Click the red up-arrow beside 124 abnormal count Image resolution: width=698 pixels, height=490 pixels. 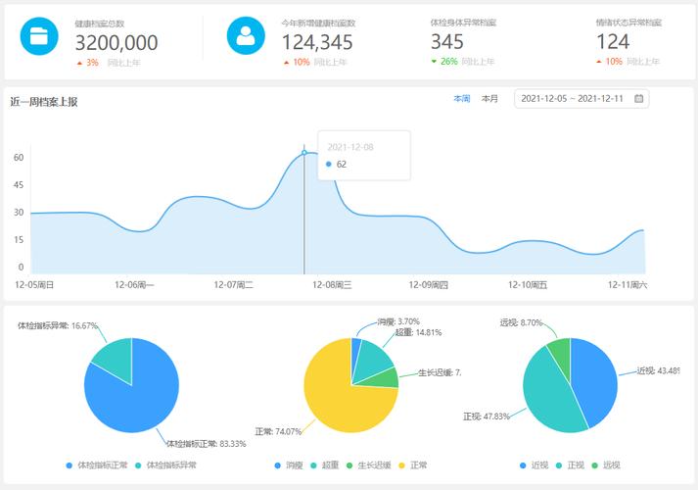pyautogui.click(x=599, y=62)
